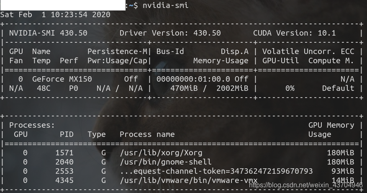Click the NVIDIA-SMI 430.50 version label
The width and height of the screenshot is (367, 193).
pos(48,33)
